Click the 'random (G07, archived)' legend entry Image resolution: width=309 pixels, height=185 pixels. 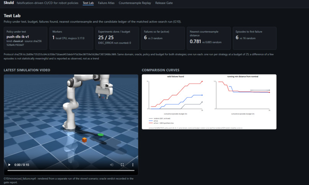click(159, 119)
